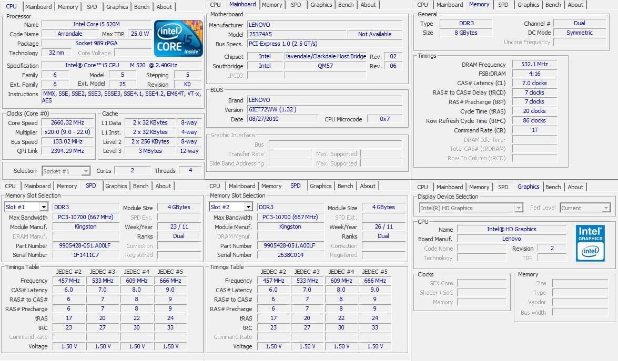The image size is (618, 361).
Task: Select SPD tab in Memory timings panel
Action: pos(503,5)
